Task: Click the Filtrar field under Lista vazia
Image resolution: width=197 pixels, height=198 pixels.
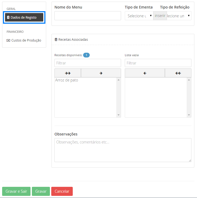Action: coord(158,63)
